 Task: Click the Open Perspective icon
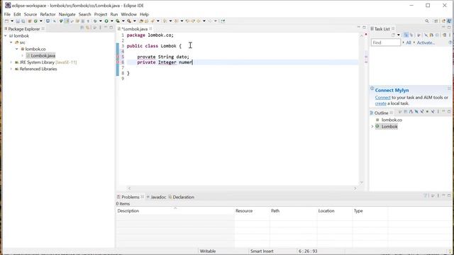pyautogui.click(x=436, y=21)
